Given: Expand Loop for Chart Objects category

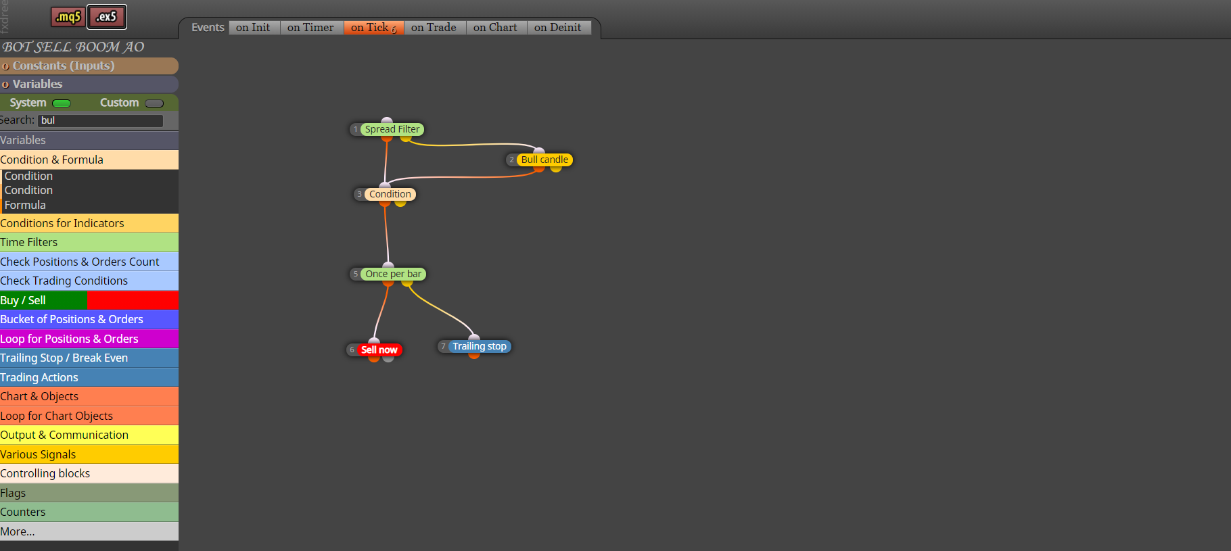Looking at the screenshot, I should (x=89, y=416).
